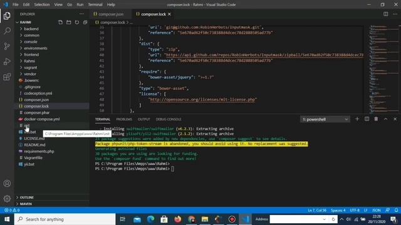Click the Windows search box
The width and height of the screenshot is (401, 225).
(x=65, y=219)
